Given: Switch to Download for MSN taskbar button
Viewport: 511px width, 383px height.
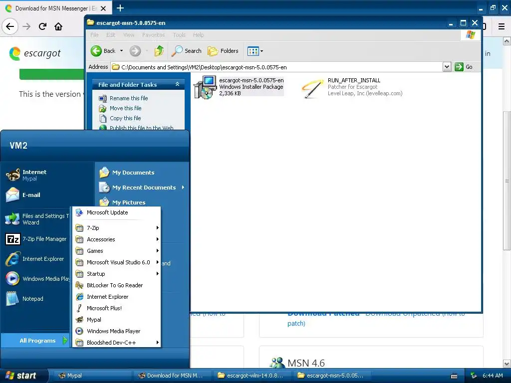Looking at the screenshot, I should coord(172,376).
